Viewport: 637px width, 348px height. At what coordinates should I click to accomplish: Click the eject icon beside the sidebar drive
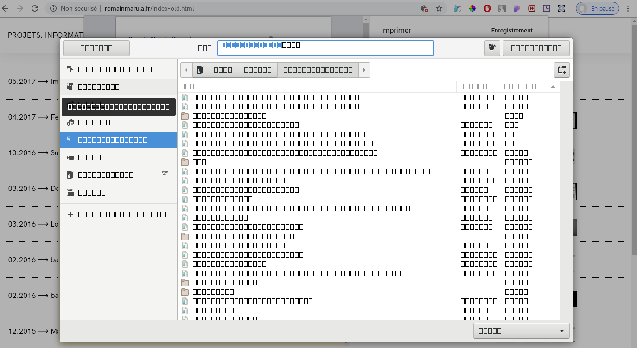click(165, 175)
